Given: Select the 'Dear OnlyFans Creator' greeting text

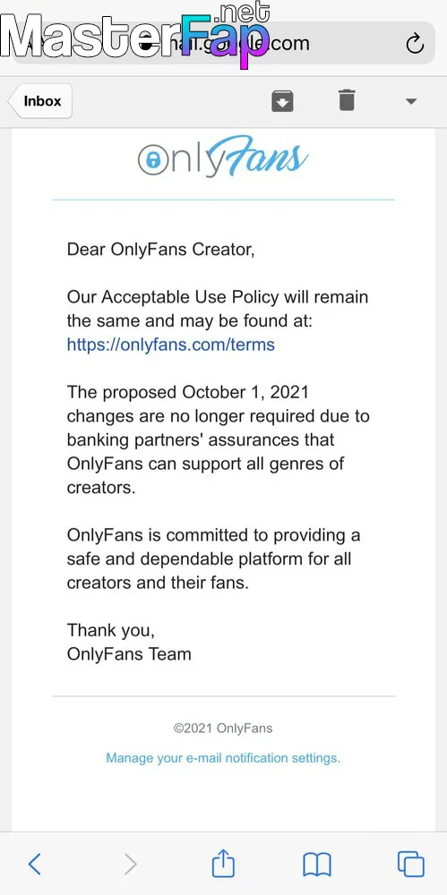Looking at the screenshot, I should [160, 250].
